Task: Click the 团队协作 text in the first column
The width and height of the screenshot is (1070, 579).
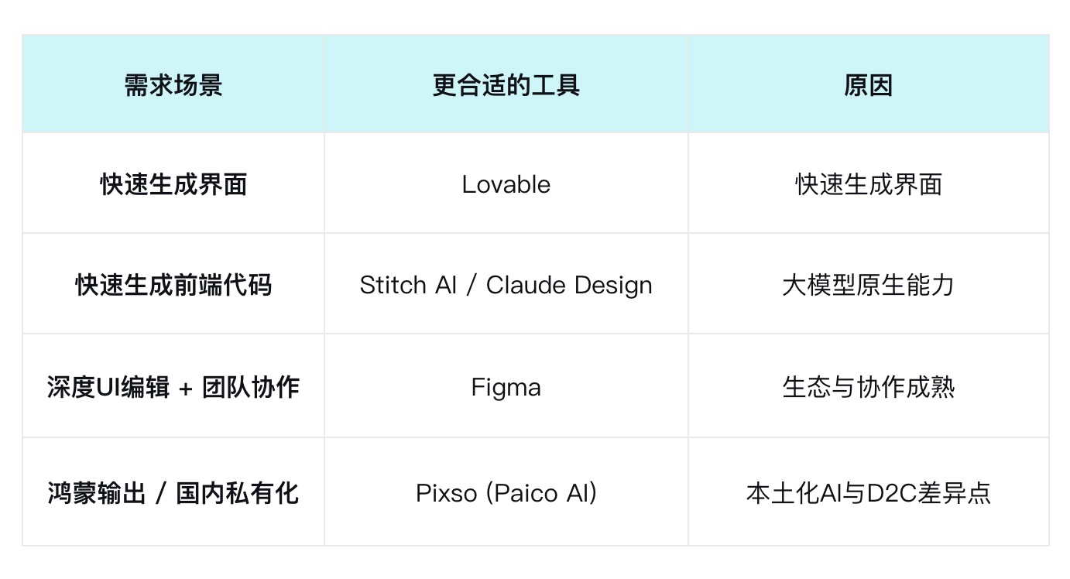Action: (x=251, y=386)
